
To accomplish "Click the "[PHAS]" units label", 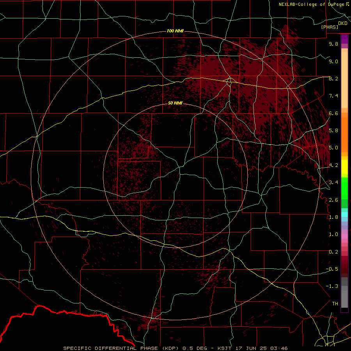I will [x=330, y=27].
